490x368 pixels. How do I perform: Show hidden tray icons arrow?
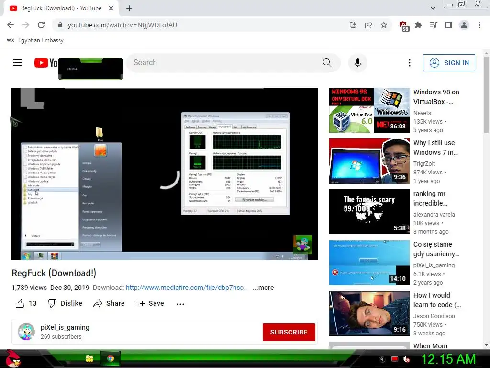(382, 359)
